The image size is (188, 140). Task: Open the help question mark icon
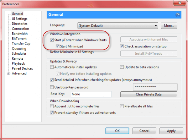point(178,15)
